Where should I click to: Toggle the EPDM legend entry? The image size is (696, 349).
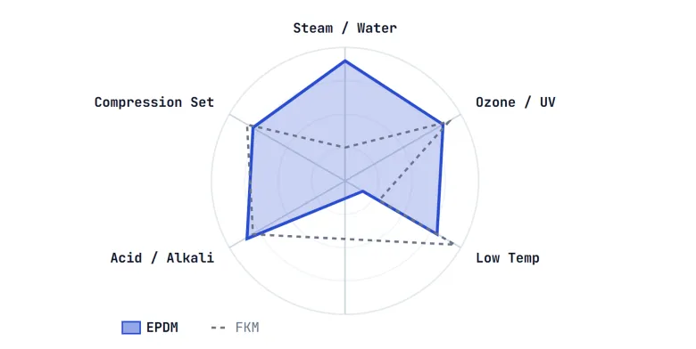pyautogui.click(x=150, y=328)
